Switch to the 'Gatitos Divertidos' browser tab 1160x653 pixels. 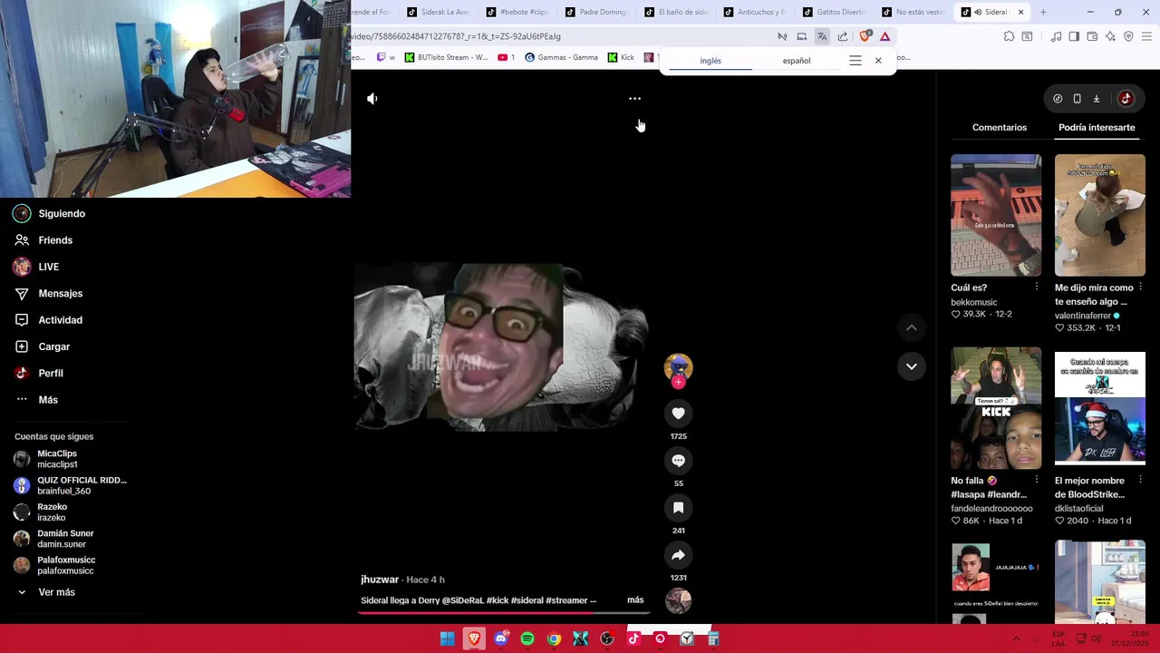(x=835, y=12)
